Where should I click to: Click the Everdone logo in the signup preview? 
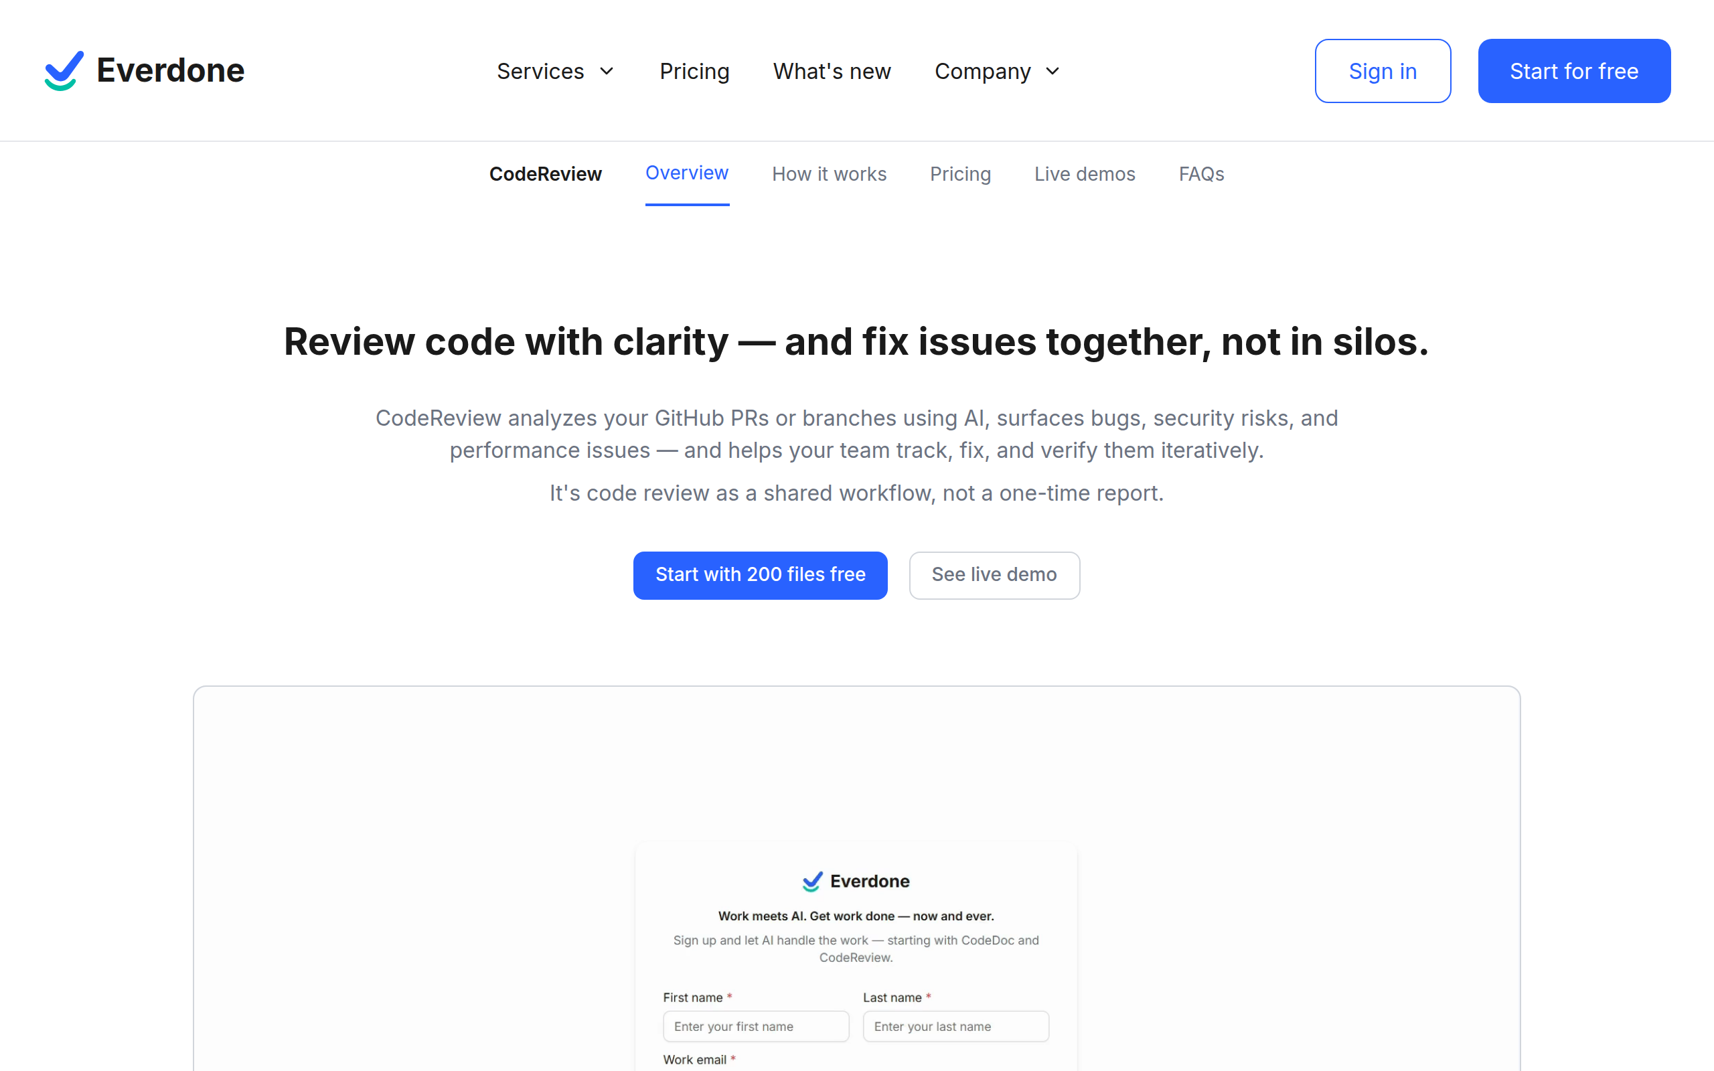pyautogui.click(x=856, y=881)
